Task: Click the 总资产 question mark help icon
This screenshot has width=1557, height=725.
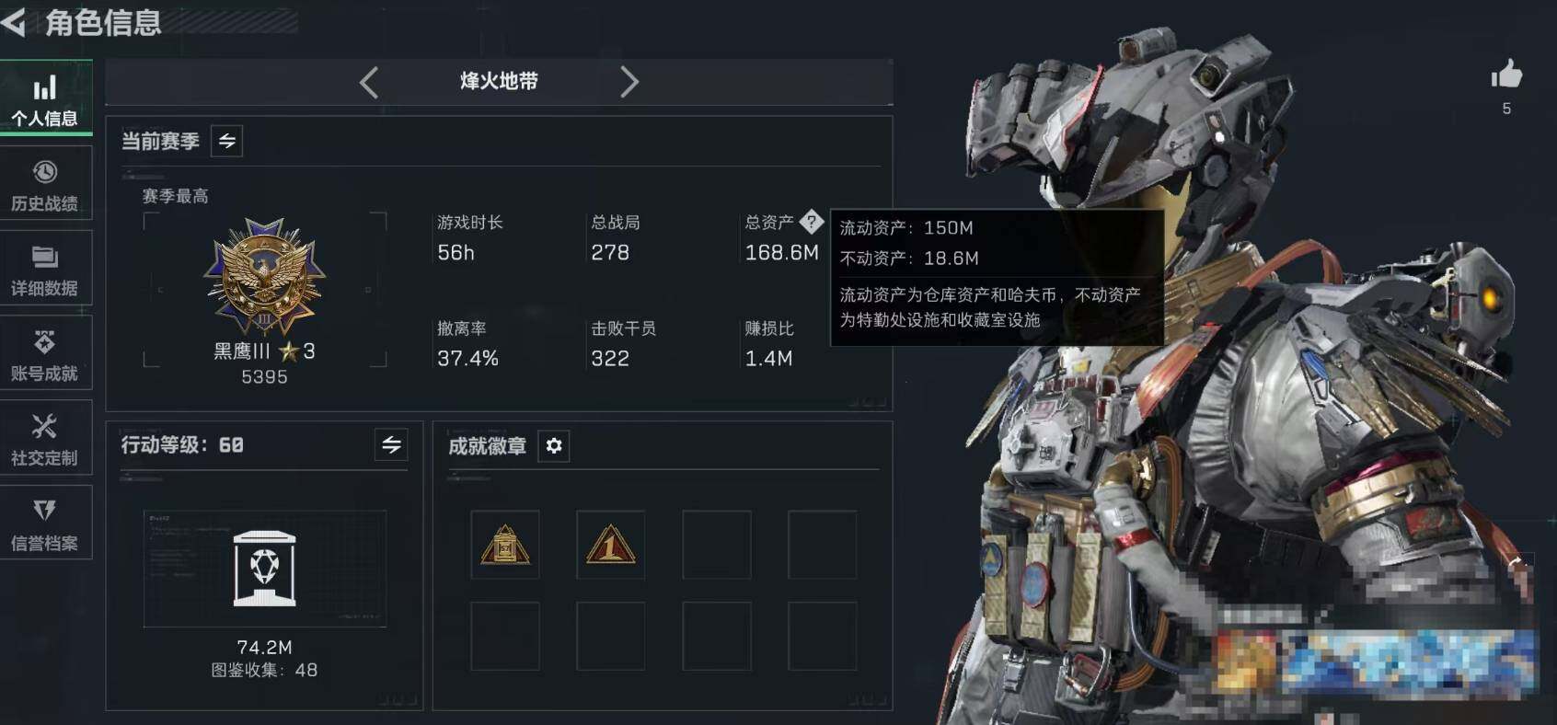Action: (x=811, y=221)
